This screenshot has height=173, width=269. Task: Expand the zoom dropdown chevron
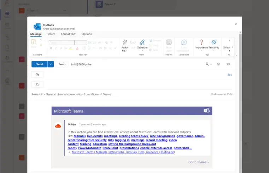click(211, 64)
